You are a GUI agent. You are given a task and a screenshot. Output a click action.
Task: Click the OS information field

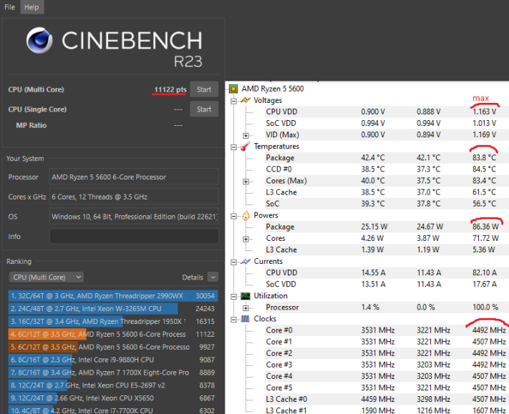coord(134,216)
